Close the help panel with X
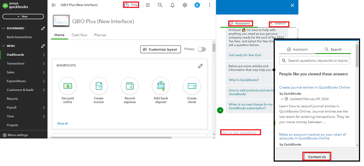The height and width of the screenshot is (166, 364). 292,5
